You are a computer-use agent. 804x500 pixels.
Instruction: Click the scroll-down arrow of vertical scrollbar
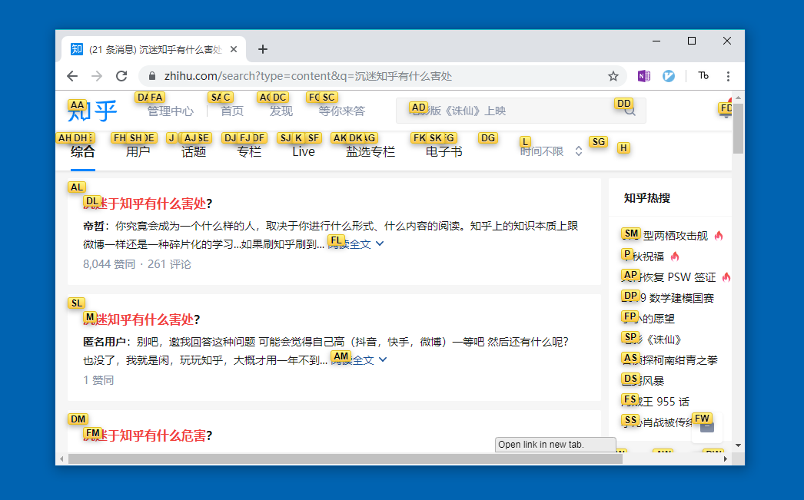pyautogui.click(x=738, y=445)
